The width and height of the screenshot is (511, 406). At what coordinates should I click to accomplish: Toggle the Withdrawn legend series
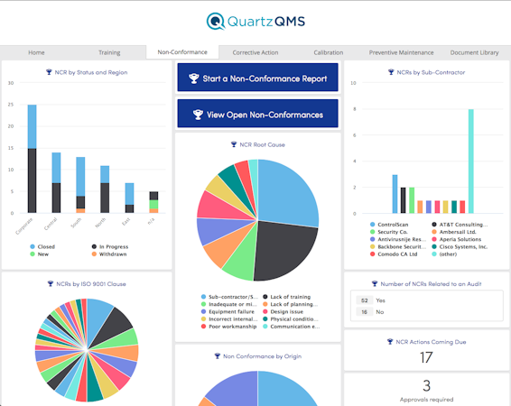click(109, 254)
